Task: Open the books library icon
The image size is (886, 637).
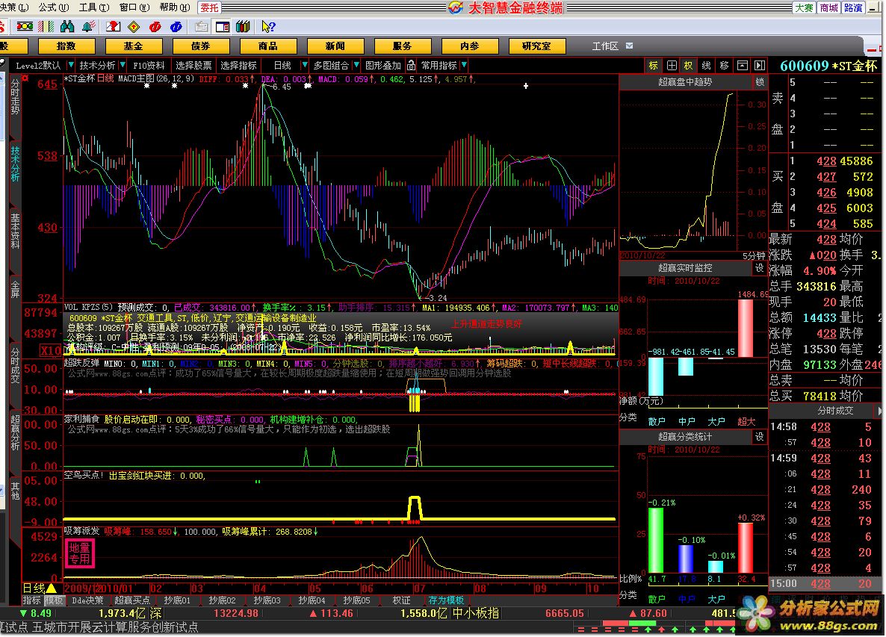Action: pos(243,27)
